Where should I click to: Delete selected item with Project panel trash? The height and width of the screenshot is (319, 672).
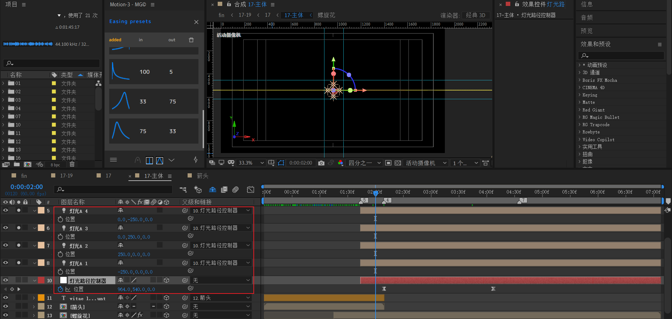pos(72,164)
